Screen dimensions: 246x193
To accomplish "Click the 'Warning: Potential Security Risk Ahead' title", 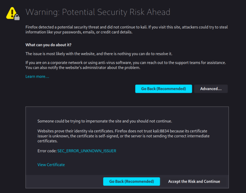I will (98, 12).
